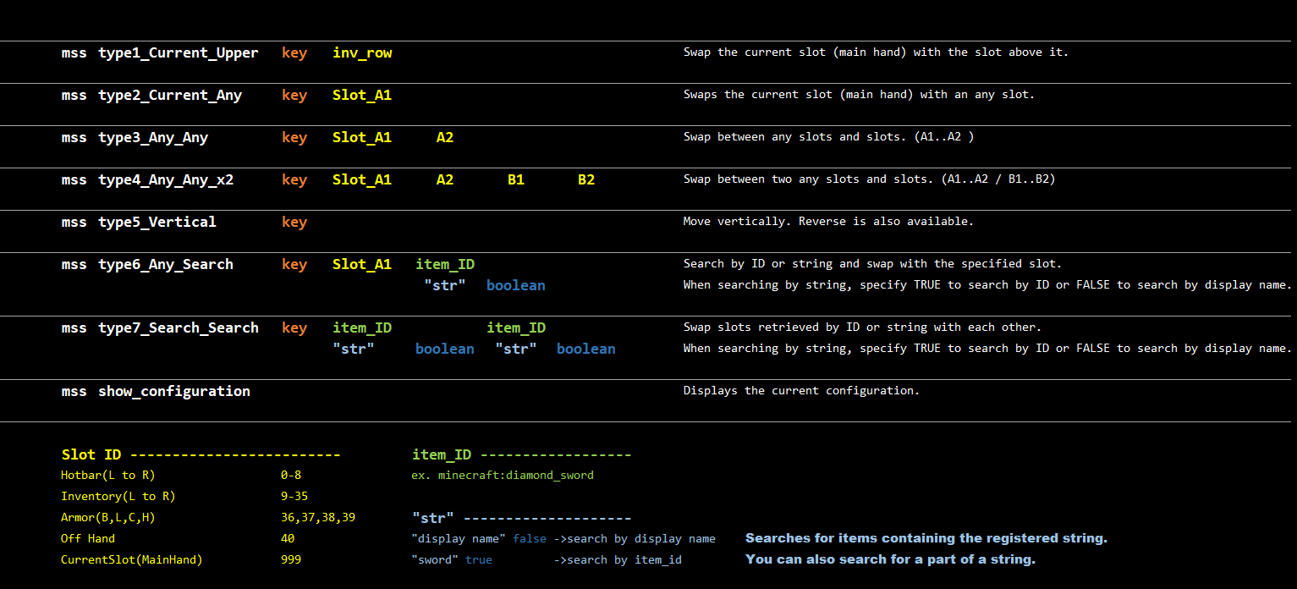Image resolution: width=1297 pixels, height=589 pixels.
Task: Click the Off Hand slot label
Action: tap(88, 538)
